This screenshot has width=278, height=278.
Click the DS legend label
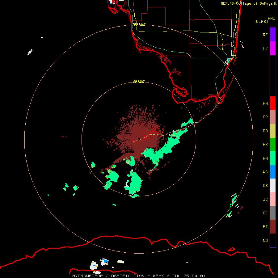[265, 186]
